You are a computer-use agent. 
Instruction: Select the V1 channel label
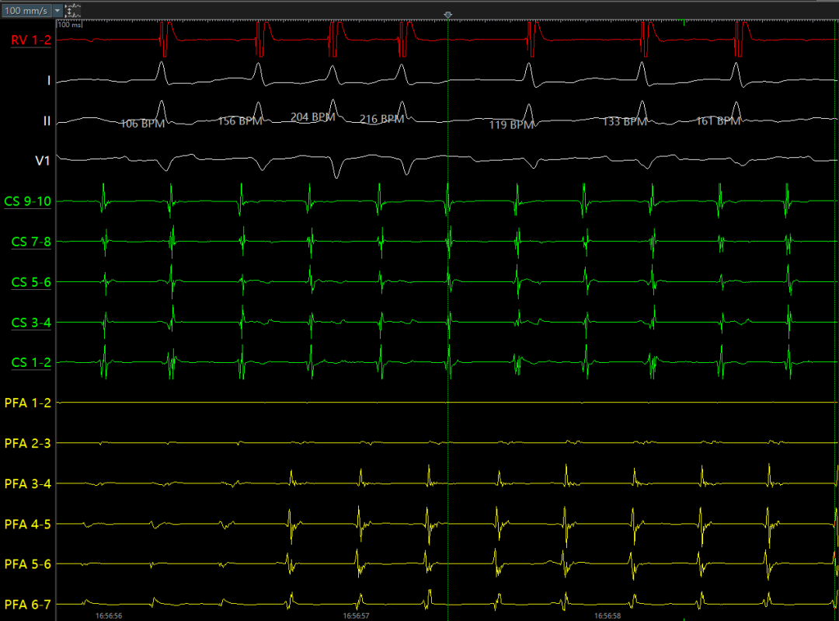[x=44, y=161]
